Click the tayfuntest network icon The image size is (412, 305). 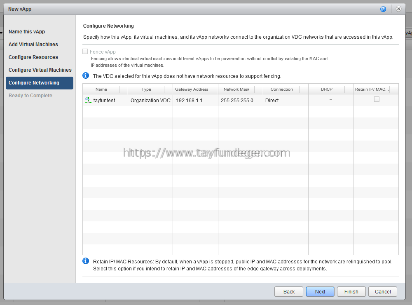pyautogui.click(x=88, y=100)
